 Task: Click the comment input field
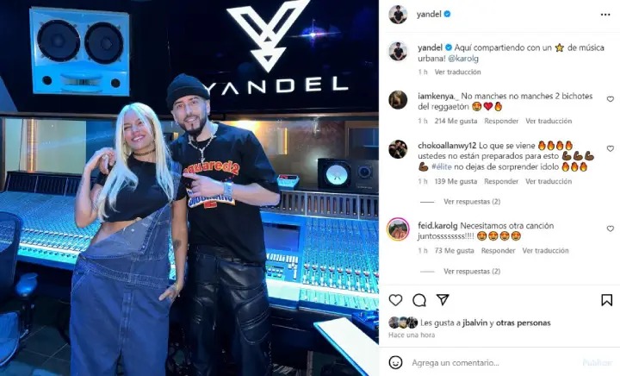pos(494,362)
